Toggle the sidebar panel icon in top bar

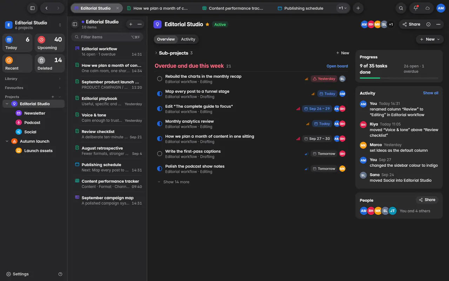tap(32, 8)
